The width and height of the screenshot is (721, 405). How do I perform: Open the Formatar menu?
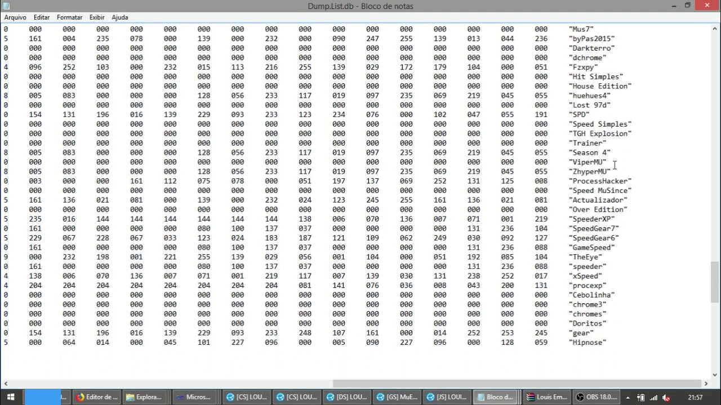[69, 17]
